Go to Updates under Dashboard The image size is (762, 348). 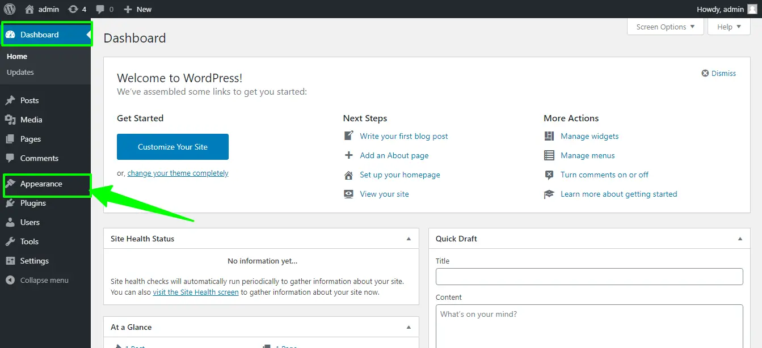(x=20, y=72)
